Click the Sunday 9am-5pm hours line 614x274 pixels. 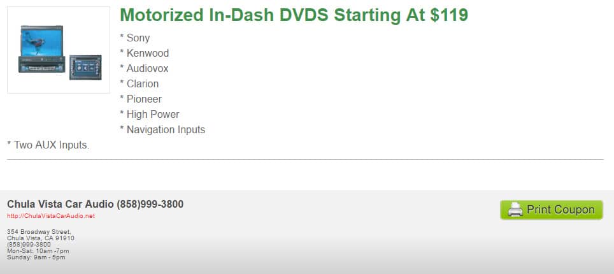[x=36, y=257]
